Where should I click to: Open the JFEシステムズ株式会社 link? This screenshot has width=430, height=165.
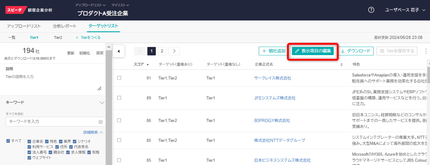(275, 98)
